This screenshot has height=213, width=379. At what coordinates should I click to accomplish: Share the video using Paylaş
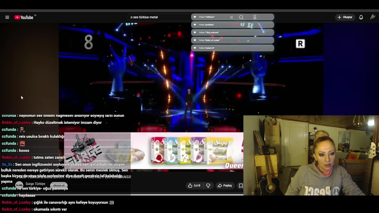pyautogui.click(x=225, y=185)
